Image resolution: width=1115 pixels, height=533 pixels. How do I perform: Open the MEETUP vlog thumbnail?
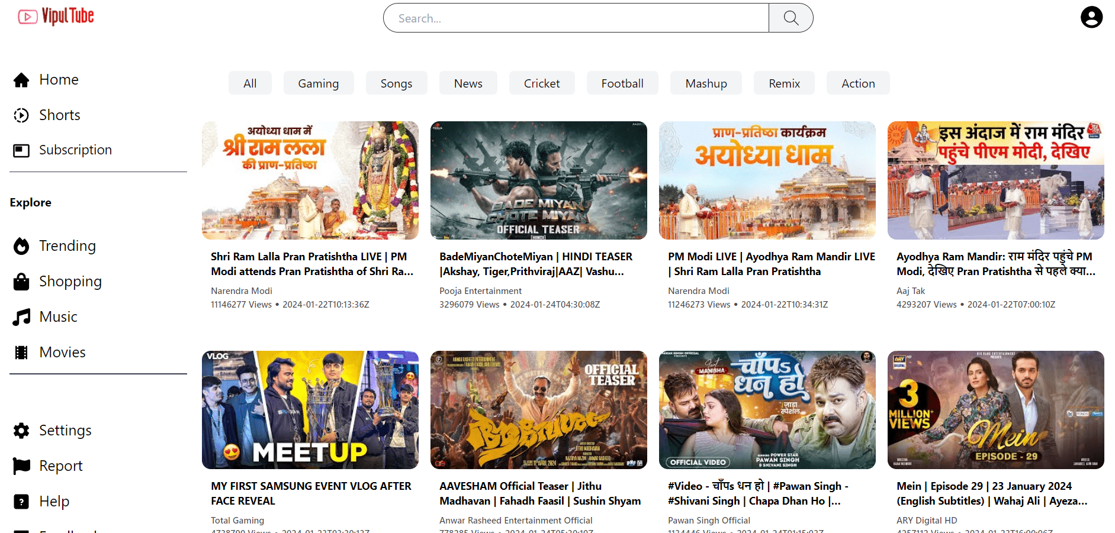(x=310, y=410)
